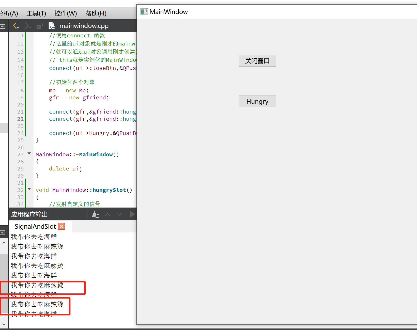Open the mainwindow.cpp document dropdown
The width and height of the screenshot is (417, 330).
click(84, 26)
